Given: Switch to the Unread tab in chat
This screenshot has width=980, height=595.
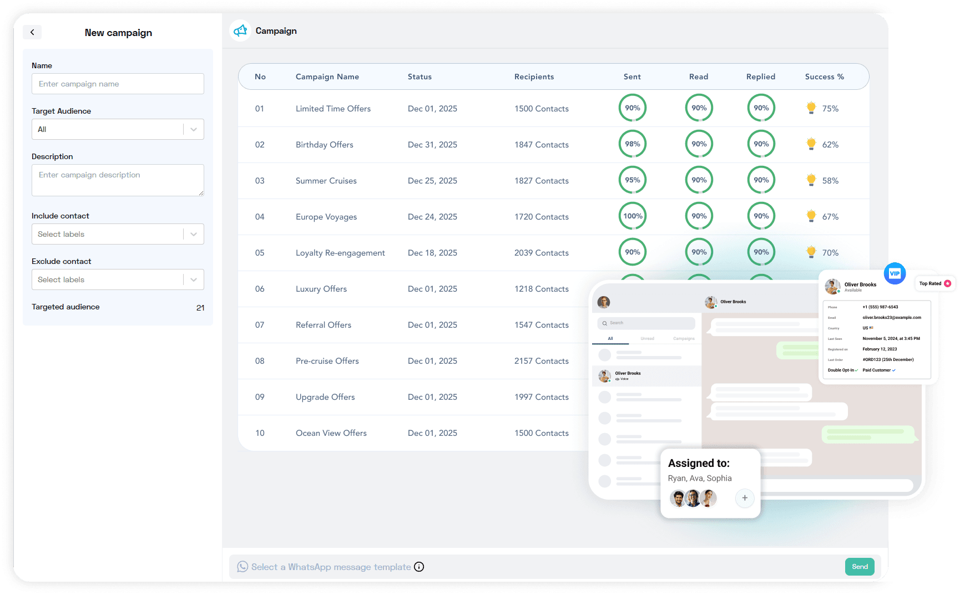Looking at the screenshot, I should pos(647,338).
